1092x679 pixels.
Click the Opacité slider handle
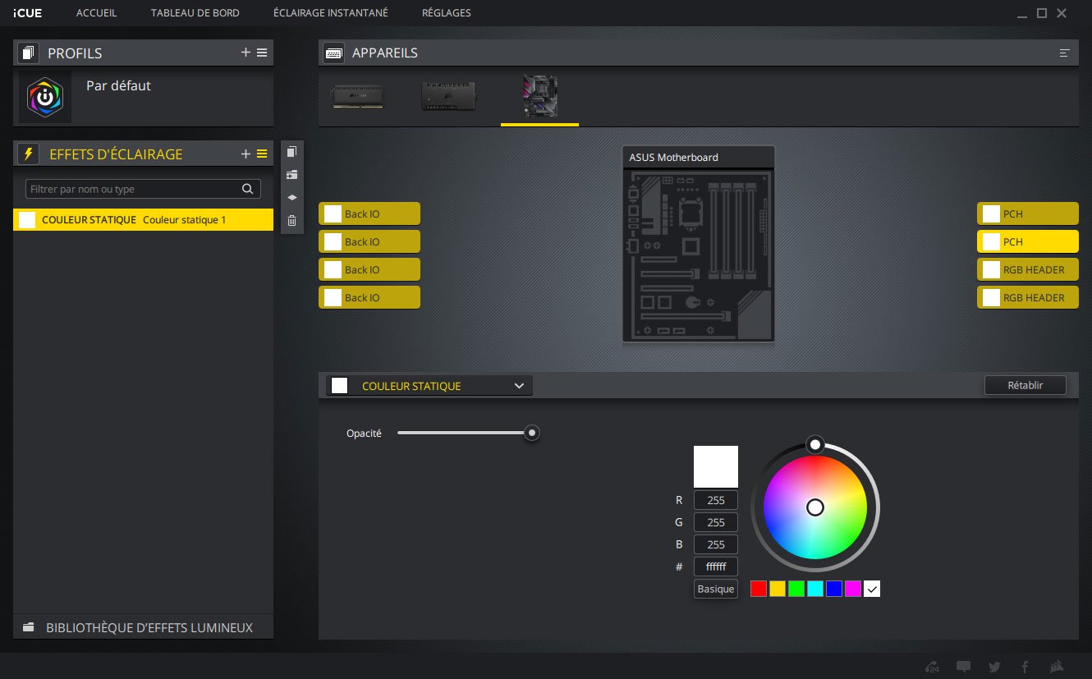532,433
